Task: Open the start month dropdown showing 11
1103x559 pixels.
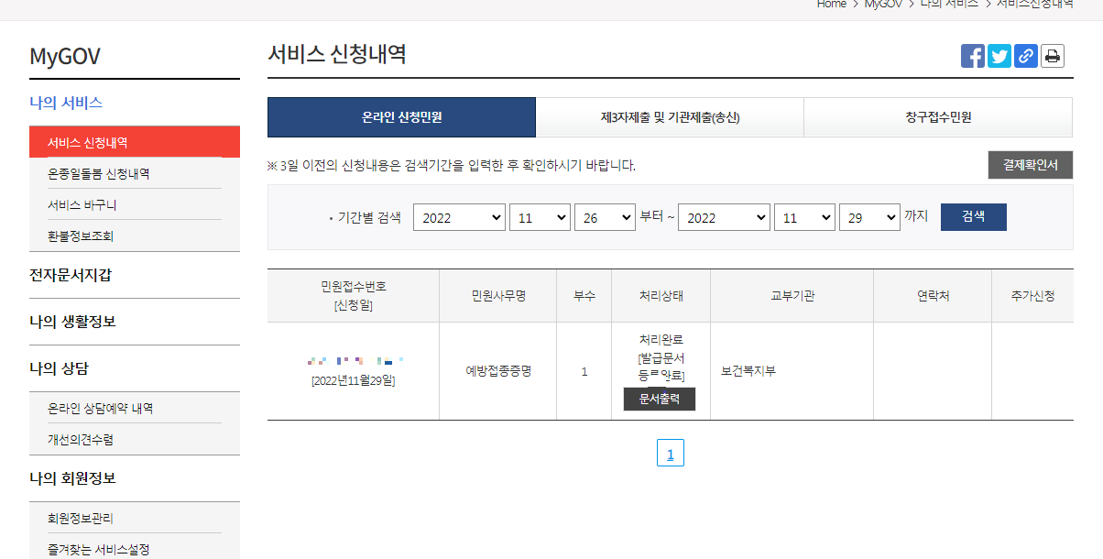Action: point(540,217)
